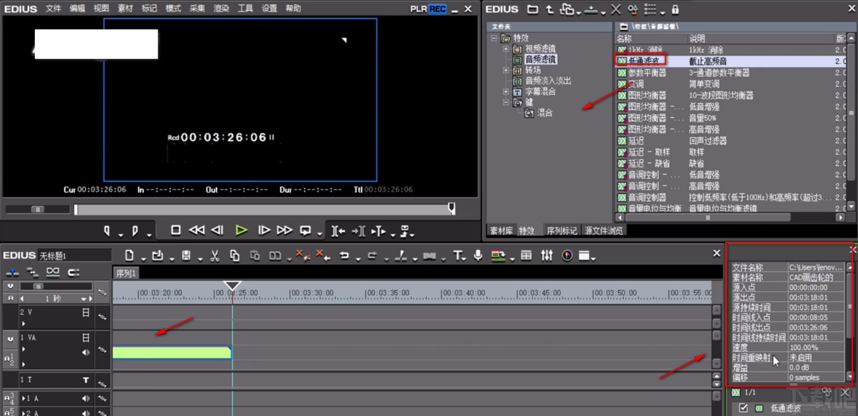Image resolution: width=858 pixels, height=416 pixels.
Task: Toggle title visibility on the 1 T track
Action: (x=86, y=380)
